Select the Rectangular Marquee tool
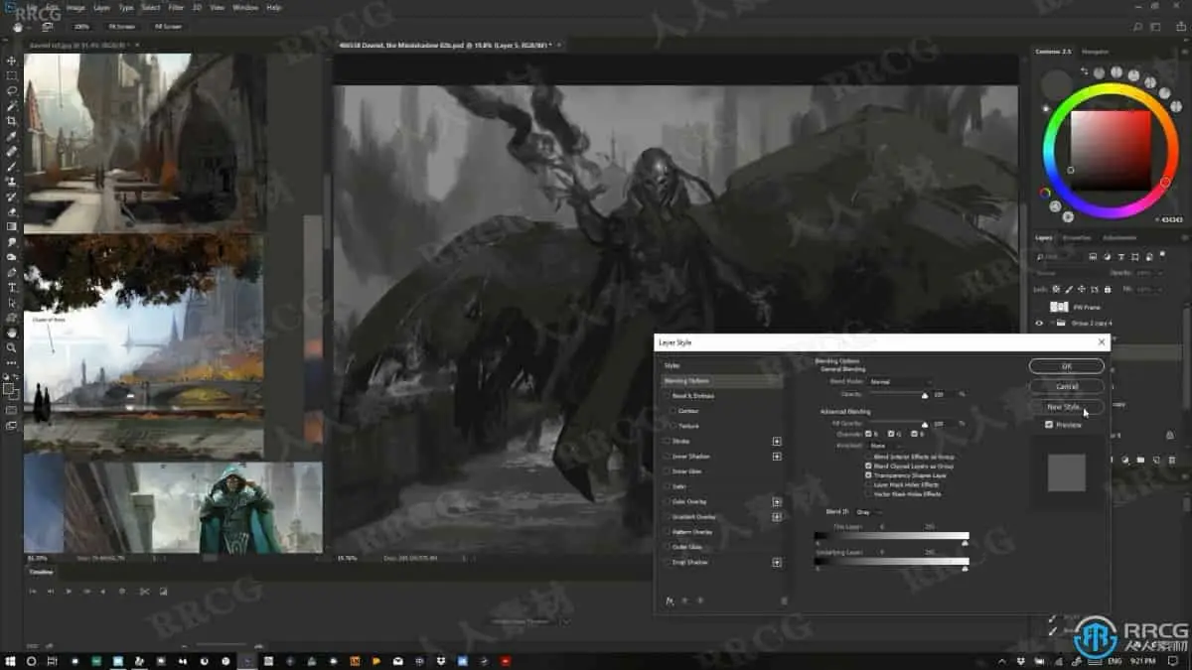This screenshot has width=1192, height=670. point(12,75)
